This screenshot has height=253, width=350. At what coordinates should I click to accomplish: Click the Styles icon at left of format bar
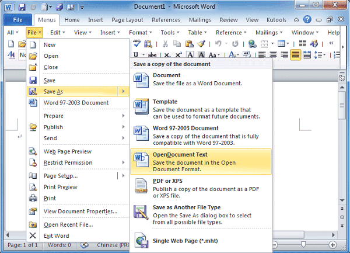tap(12, 55)
